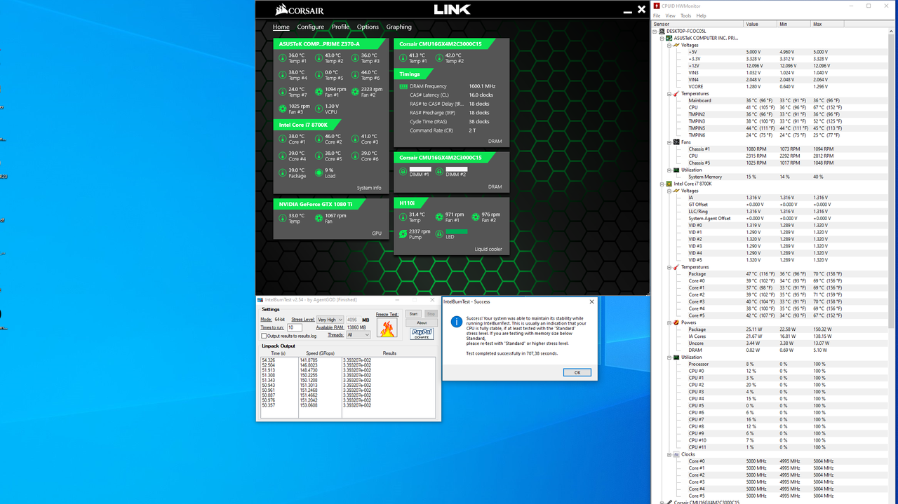Click the DIMM #2 white color bar
The image size is (898, 504).
[x=456, y=169]
